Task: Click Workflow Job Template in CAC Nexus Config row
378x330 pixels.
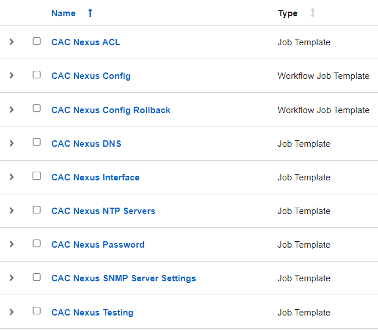Action: pyautogui.click(x=323, y=76)
